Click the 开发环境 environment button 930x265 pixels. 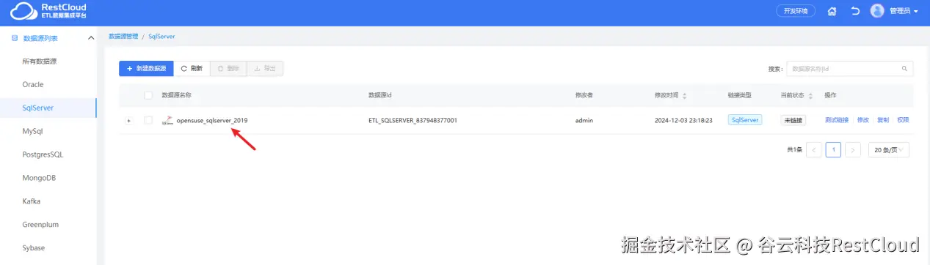click(796, 11)
